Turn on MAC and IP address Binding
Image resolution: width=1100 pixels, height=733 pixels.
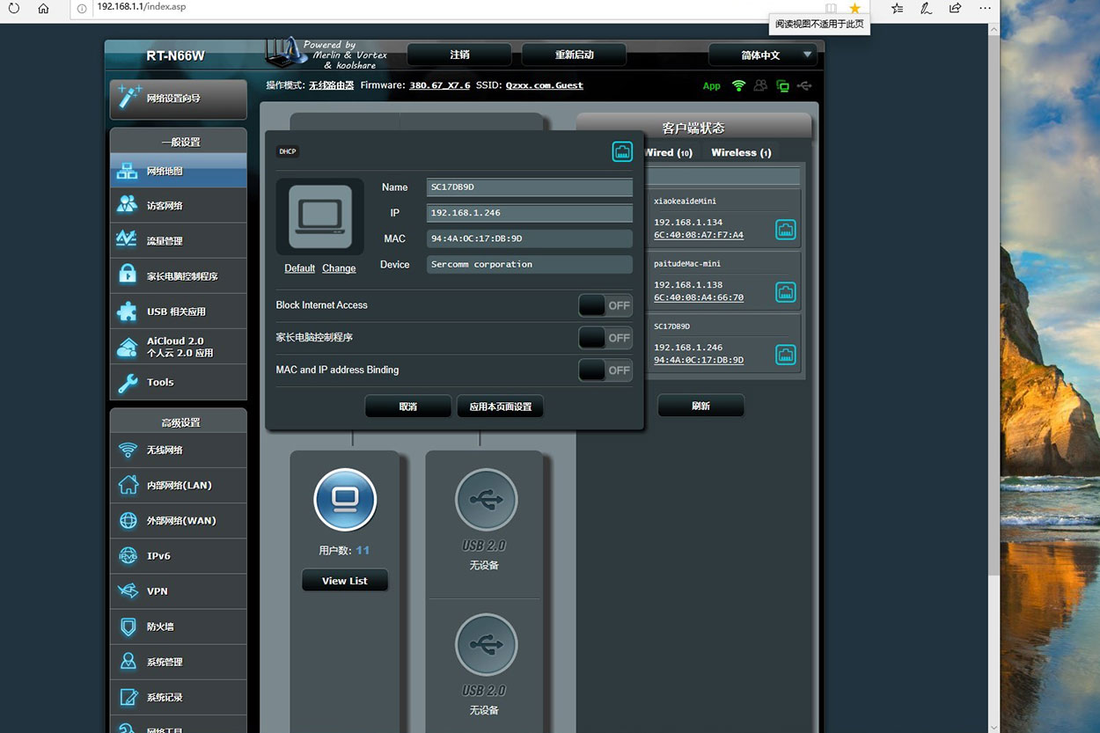click(x=605, y=370)
